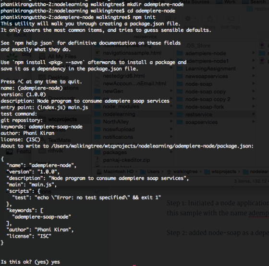Image resolution: width=269 pixels, height=266 pixels.
Task: Click the pankaj-ckeditor.zip archive icon
Action: click(x=98, y=160)
